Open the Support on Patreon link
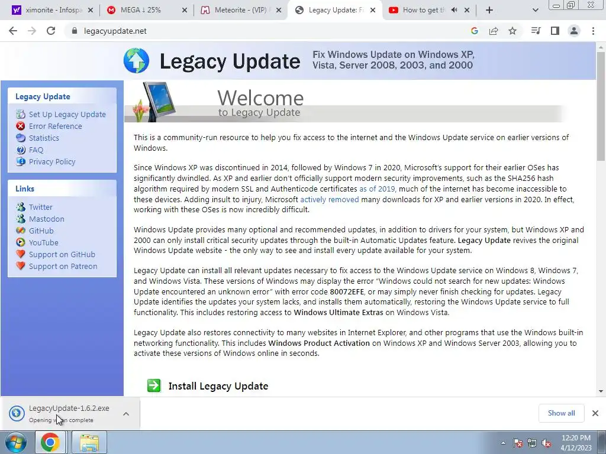Image resolution: width=606 pixels, height=454 pixels. (x=63, y=267)
